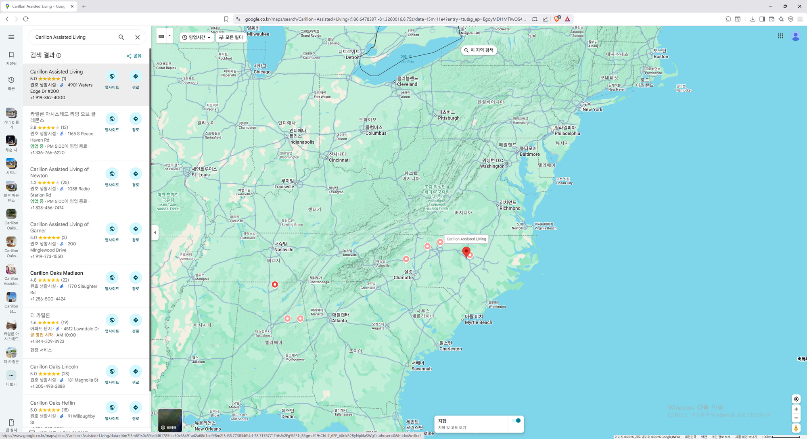Open the Layers (레이어) thumbnail
Screen dimensions: 807x439
click(x=170, y=420)
